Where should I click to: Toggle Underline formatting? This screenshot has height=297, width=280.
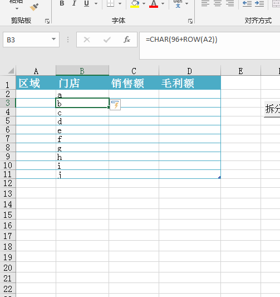coord(86,3)
